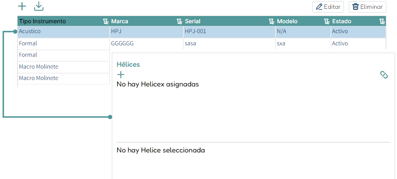Edit the selected instrument with Editar

click(x=328, y=7)
